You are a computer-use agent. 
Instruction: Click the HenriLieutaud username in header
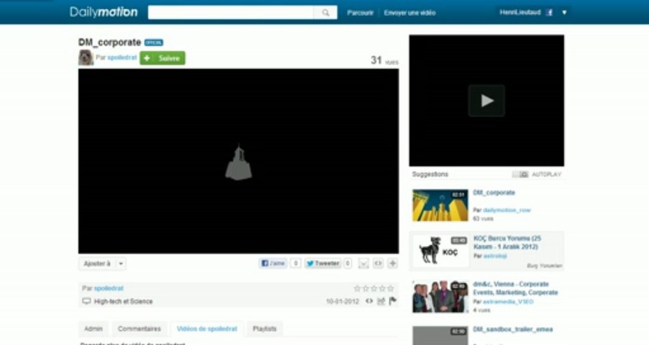click(520, 12)
